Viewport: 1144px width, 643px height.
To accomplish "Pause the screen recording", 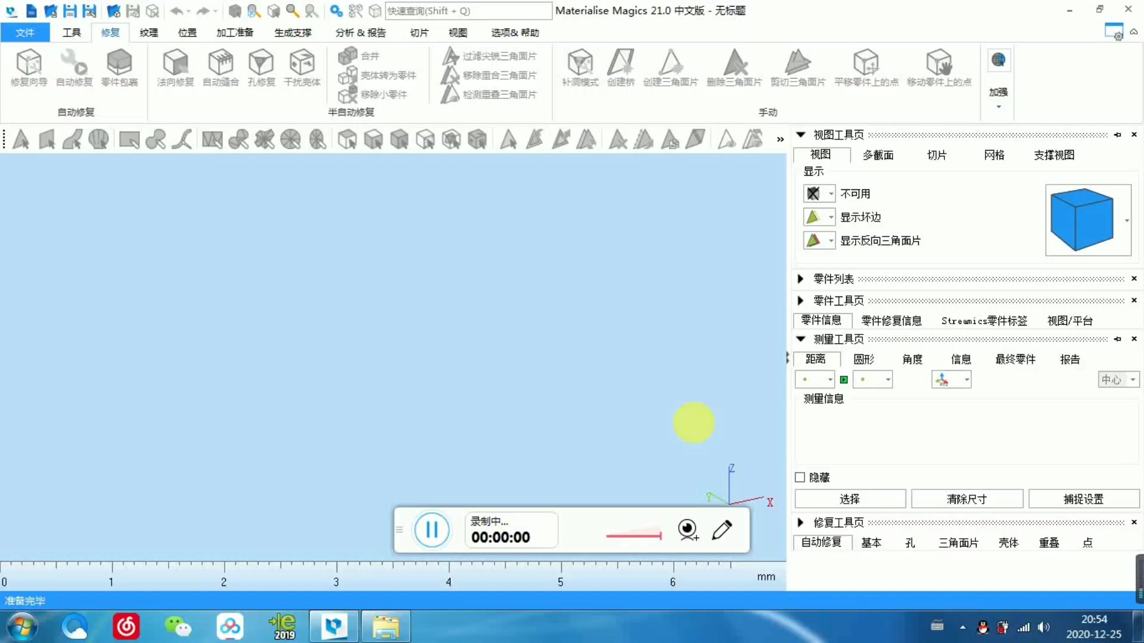I will coord(431,529).
